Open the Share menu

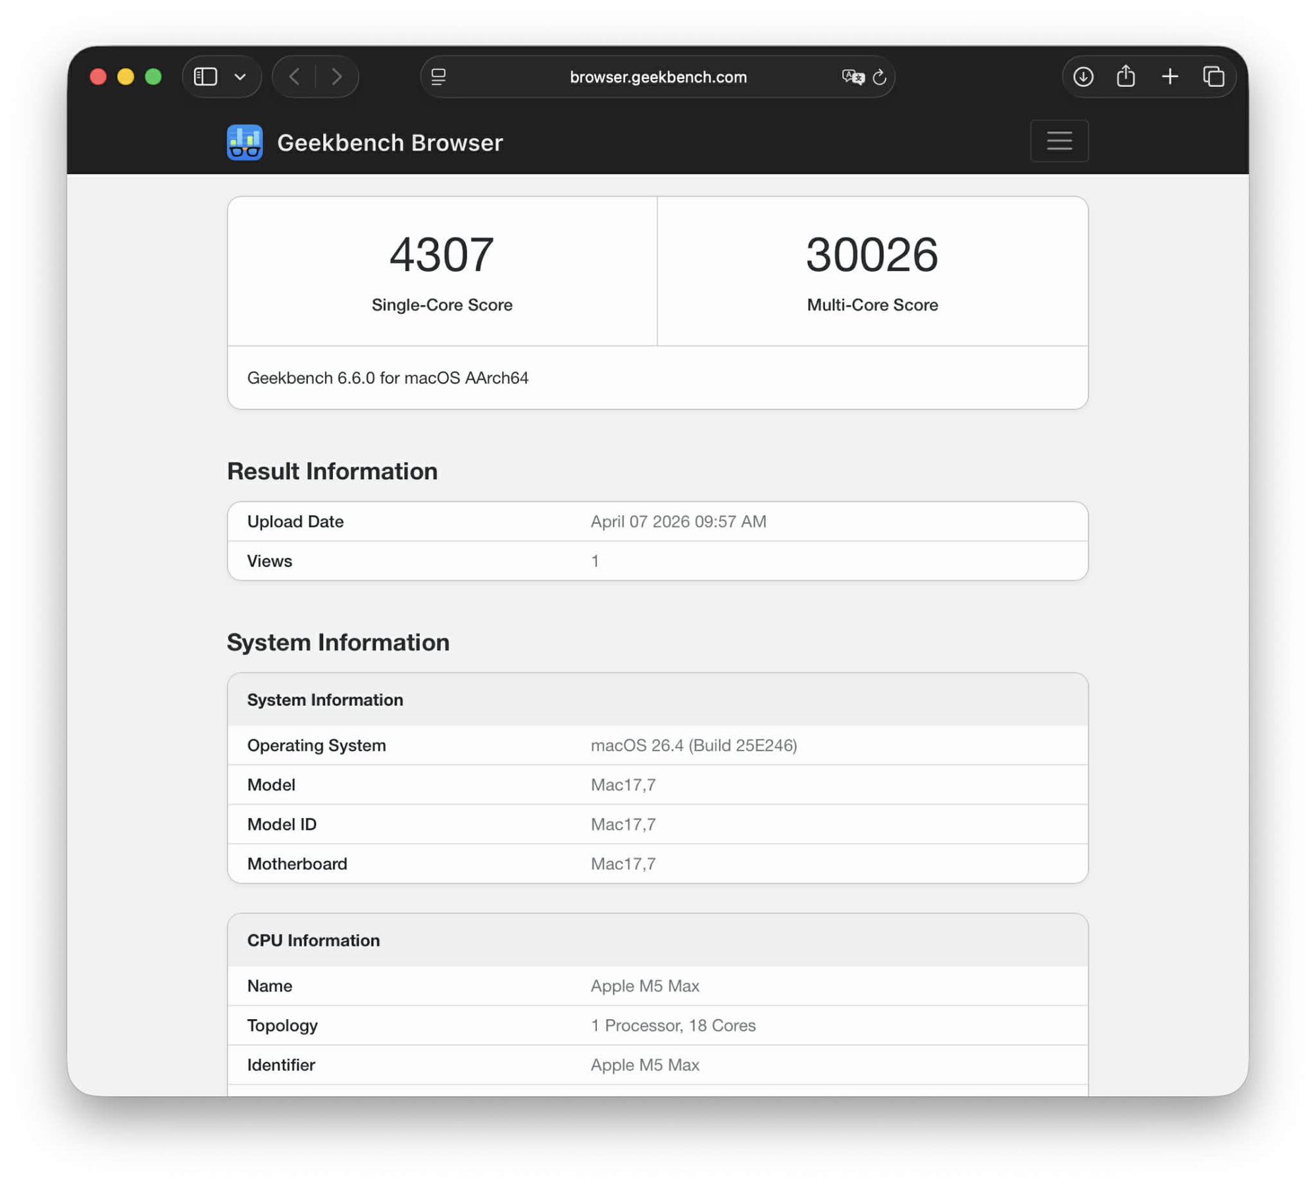(x=1126, y=76)
